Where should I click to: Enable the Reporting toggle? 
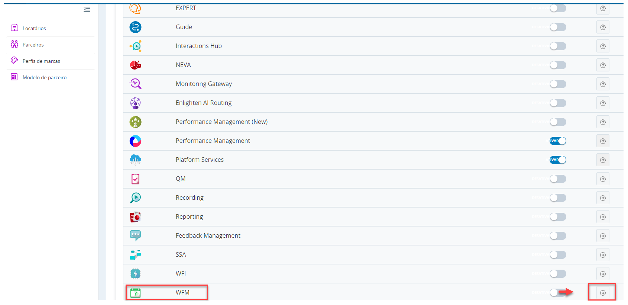(558, 217)
